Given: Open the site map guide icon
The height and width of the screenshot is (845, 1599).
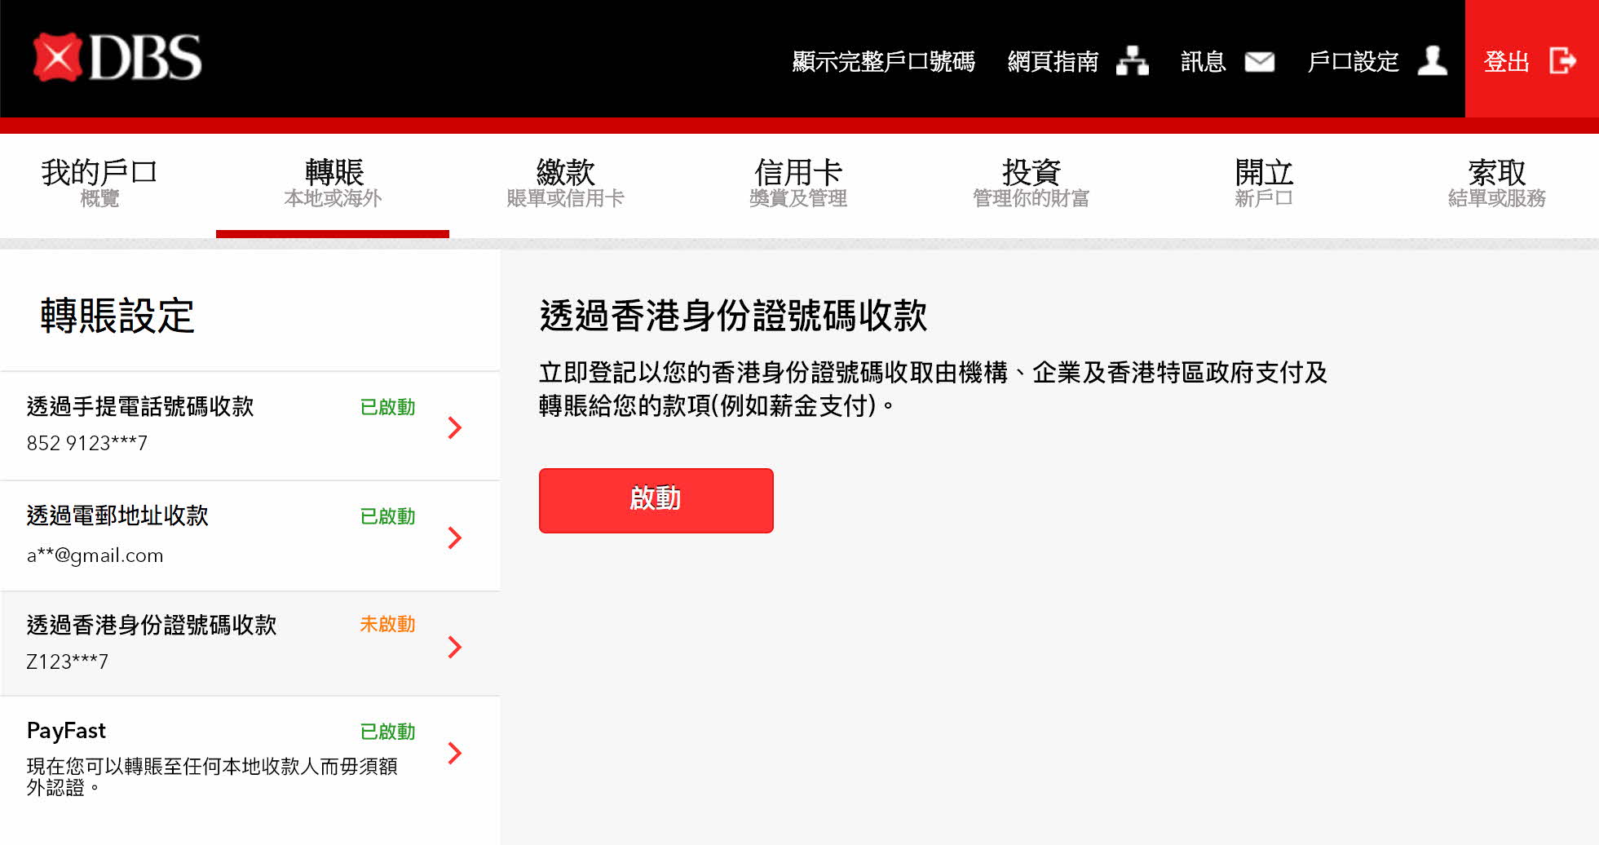Looking at the screenshot, I should coord(1132,61).
